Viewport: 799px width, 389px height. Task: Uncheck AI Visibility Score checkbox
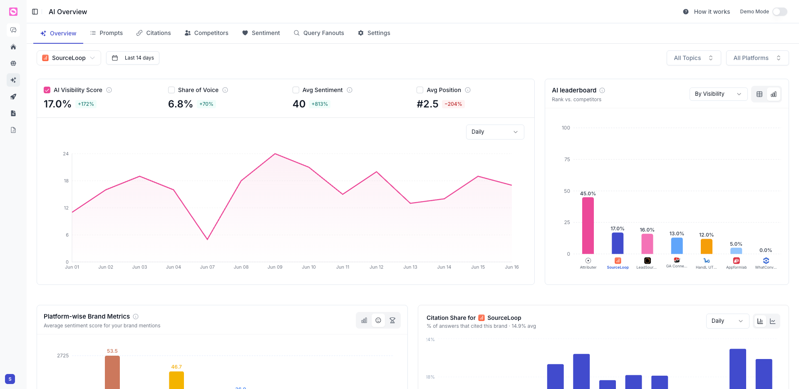point(47,90)
